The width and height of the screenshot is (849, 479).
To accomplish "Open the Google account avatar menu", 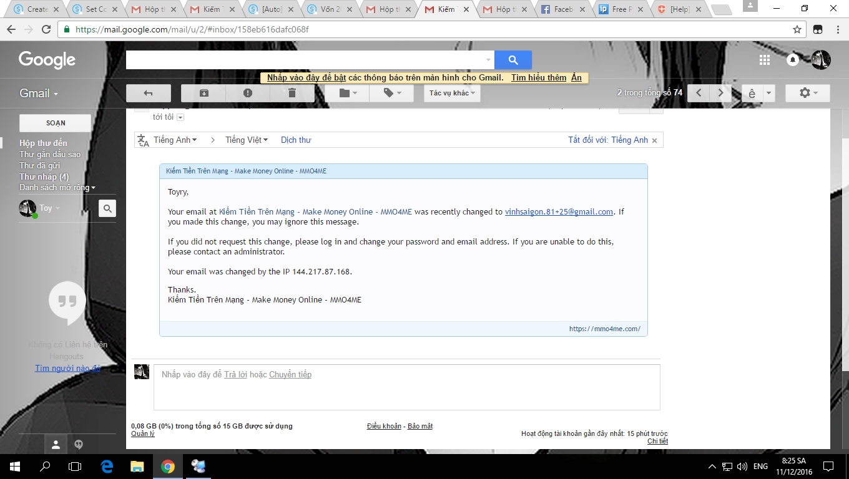I will pos(821,60).
